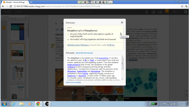
Task: Select the eReader Human Biology tab
Action: coord(15,2)
